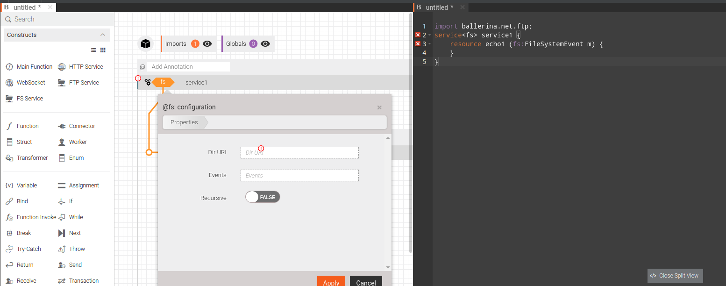Close the right untitled tab
The image size is (726, 286).
463,7
